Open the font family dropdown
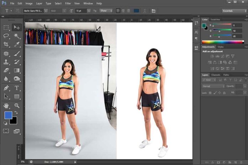The width and height of the screenshot is (248, 165). tap(46, 11)
